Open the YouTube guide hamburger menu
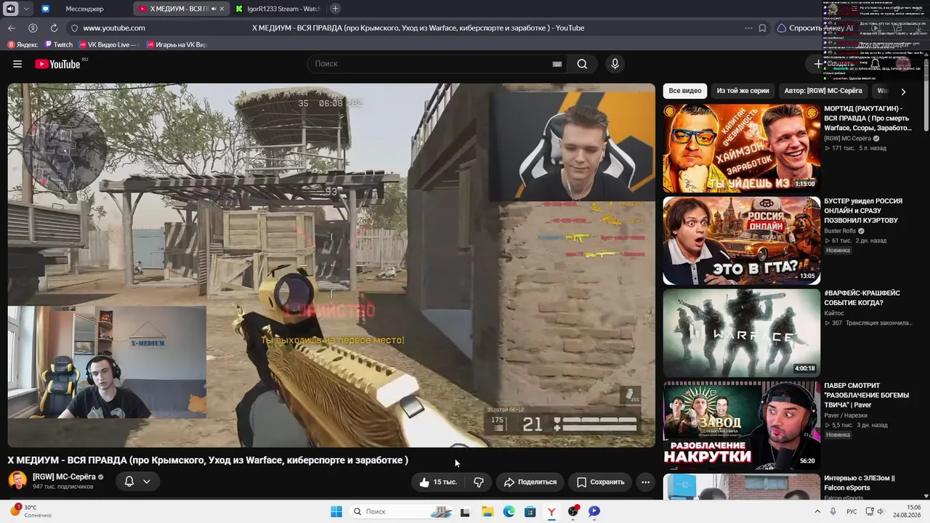930x523 pixels. [17, 64]
